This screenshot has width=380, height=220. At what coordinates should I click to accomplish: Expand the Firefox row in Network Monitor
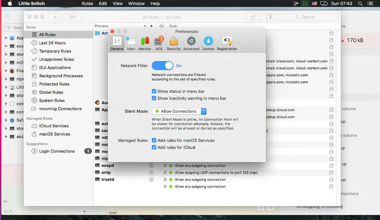tap(6, 71)
